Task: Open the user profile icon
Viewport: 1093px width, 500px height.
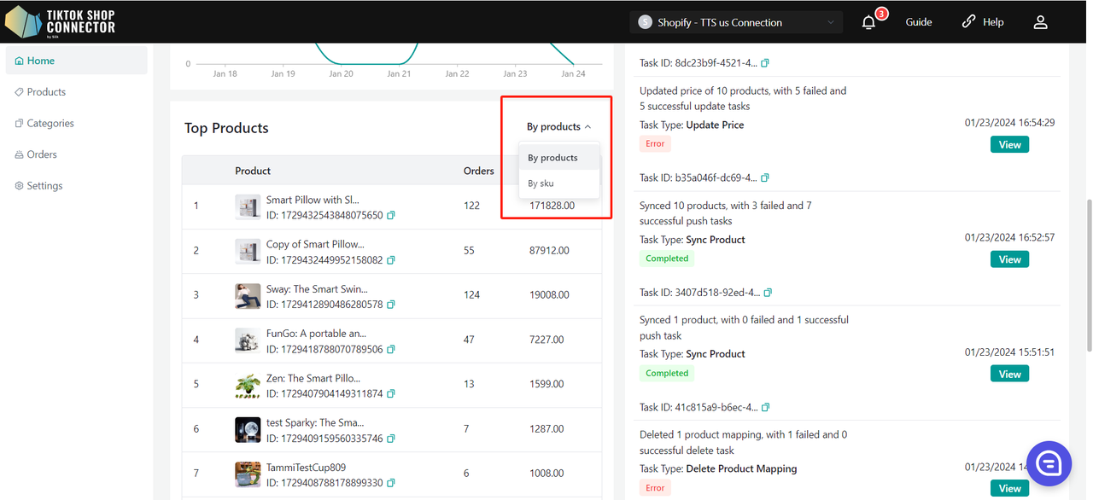Action: pyautogui.click(x=1040, y=22)
